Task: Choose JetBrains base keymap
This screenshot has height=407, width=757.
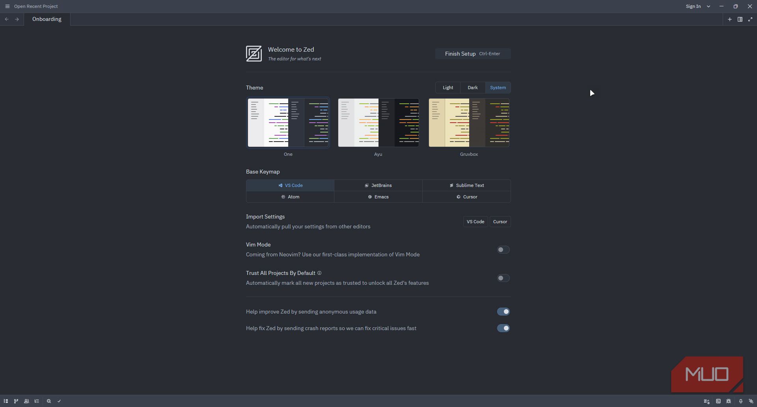Action: [378, 185]
